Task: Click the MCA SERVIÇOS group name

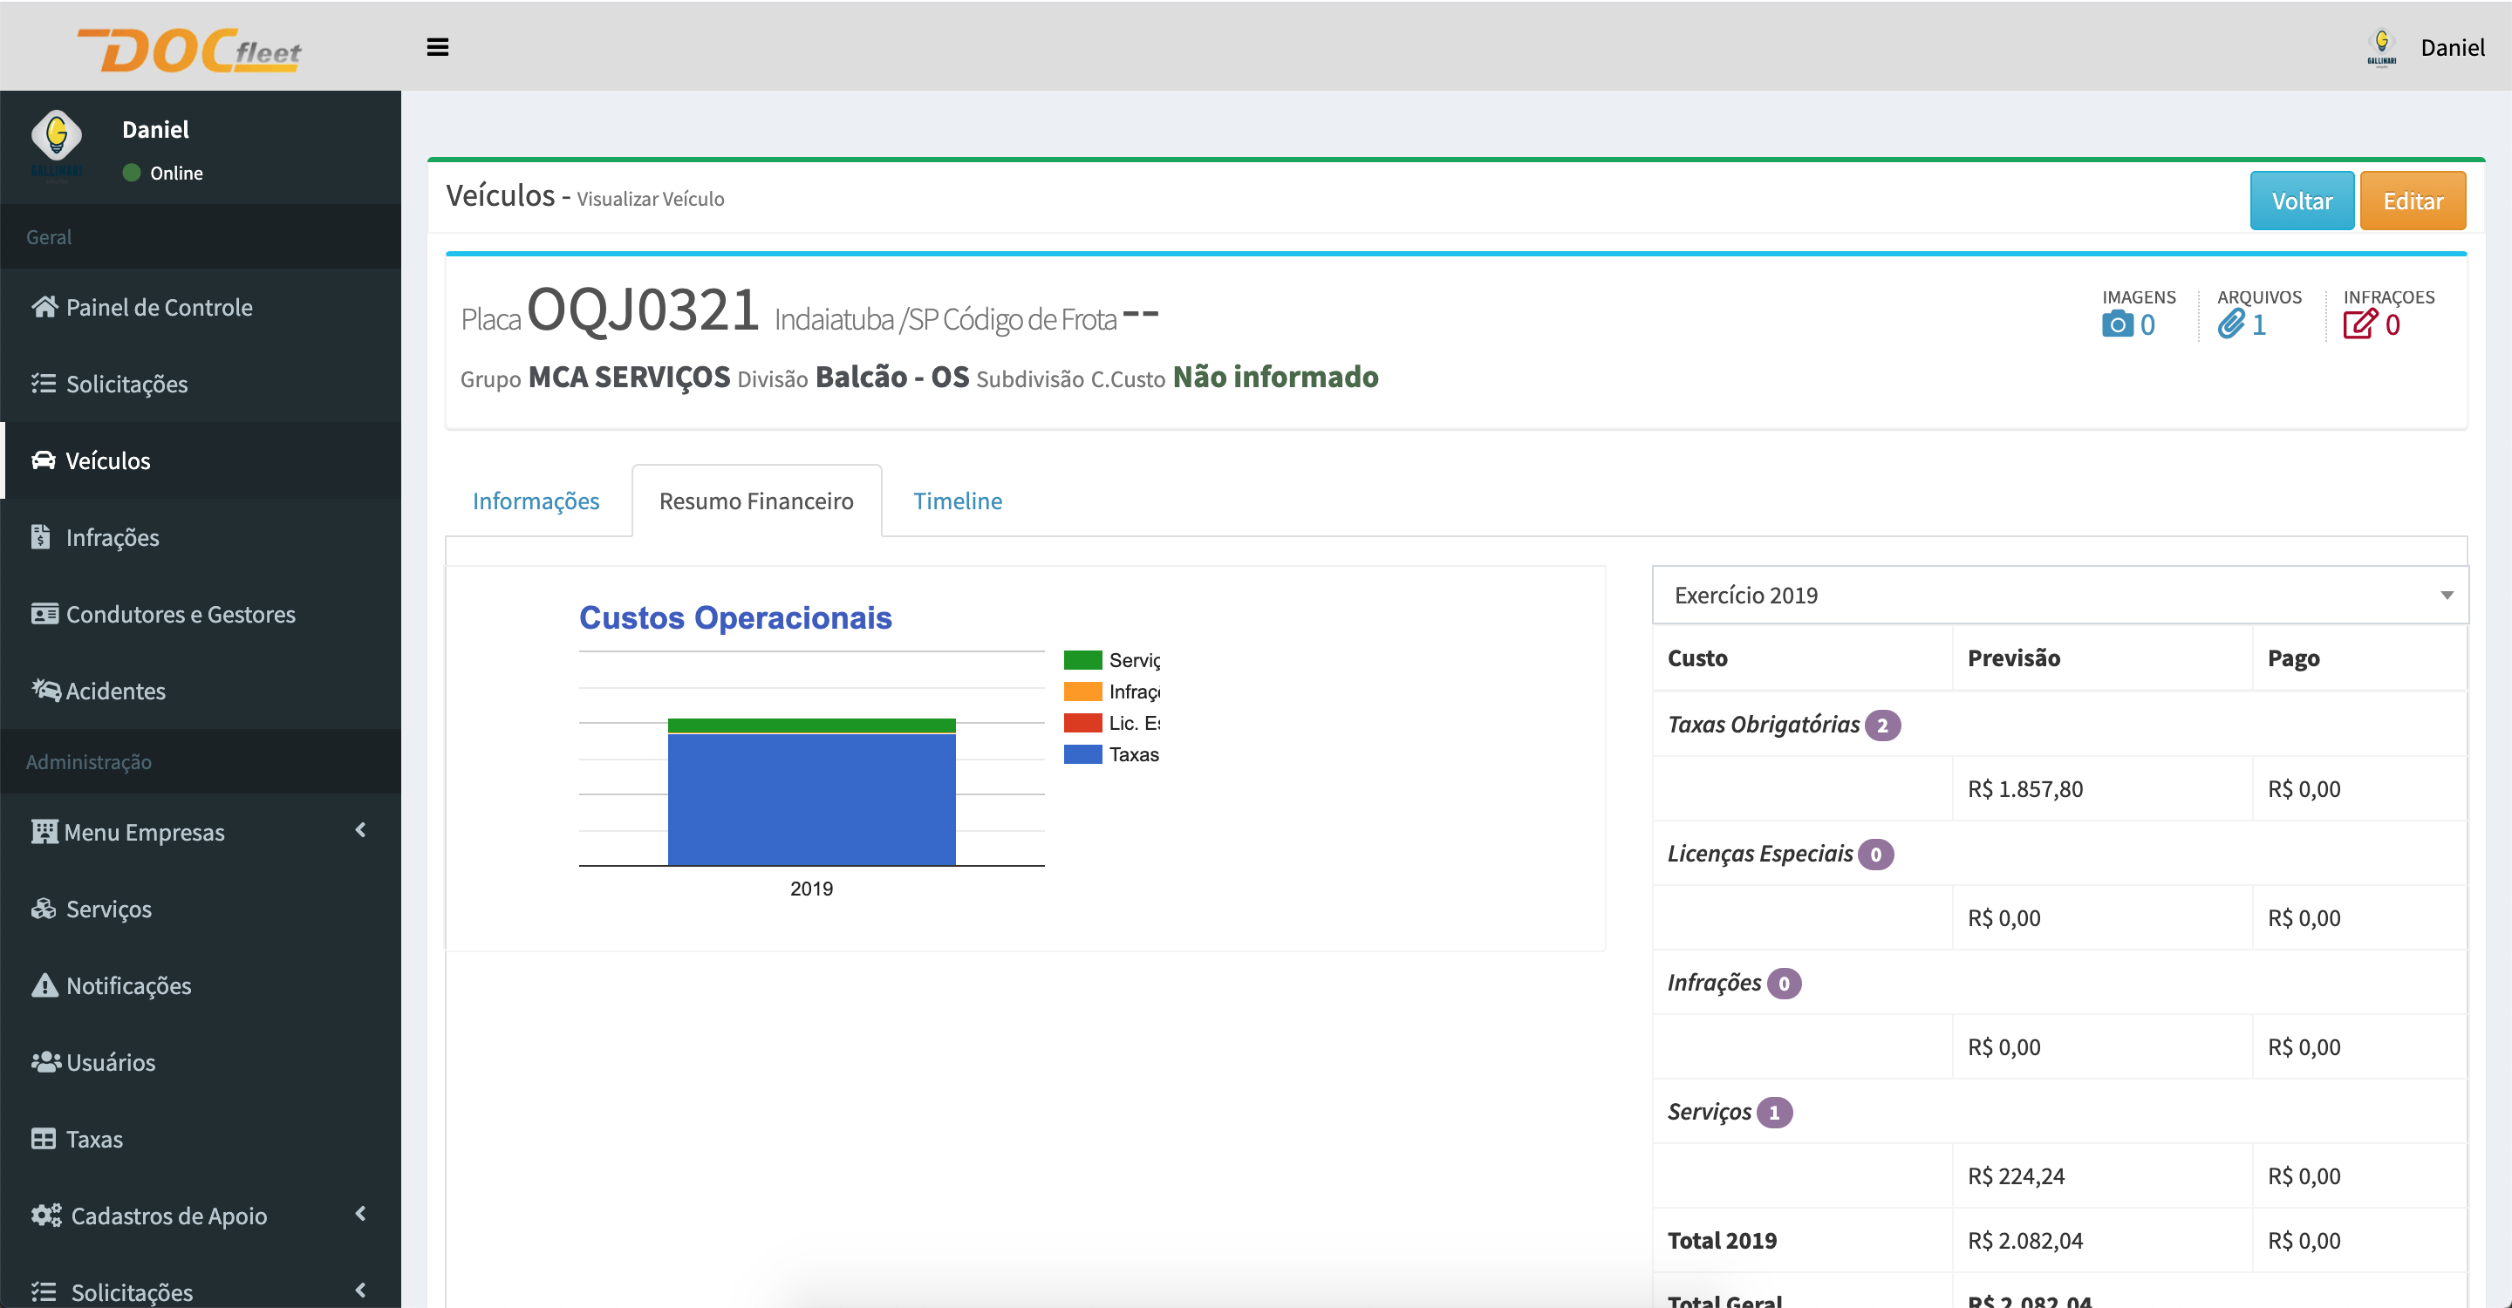Action: click(x=629, y=376)
